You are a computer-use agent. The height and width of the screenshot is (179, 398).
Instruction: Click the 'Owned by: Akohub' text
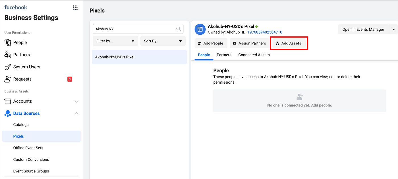224,32
